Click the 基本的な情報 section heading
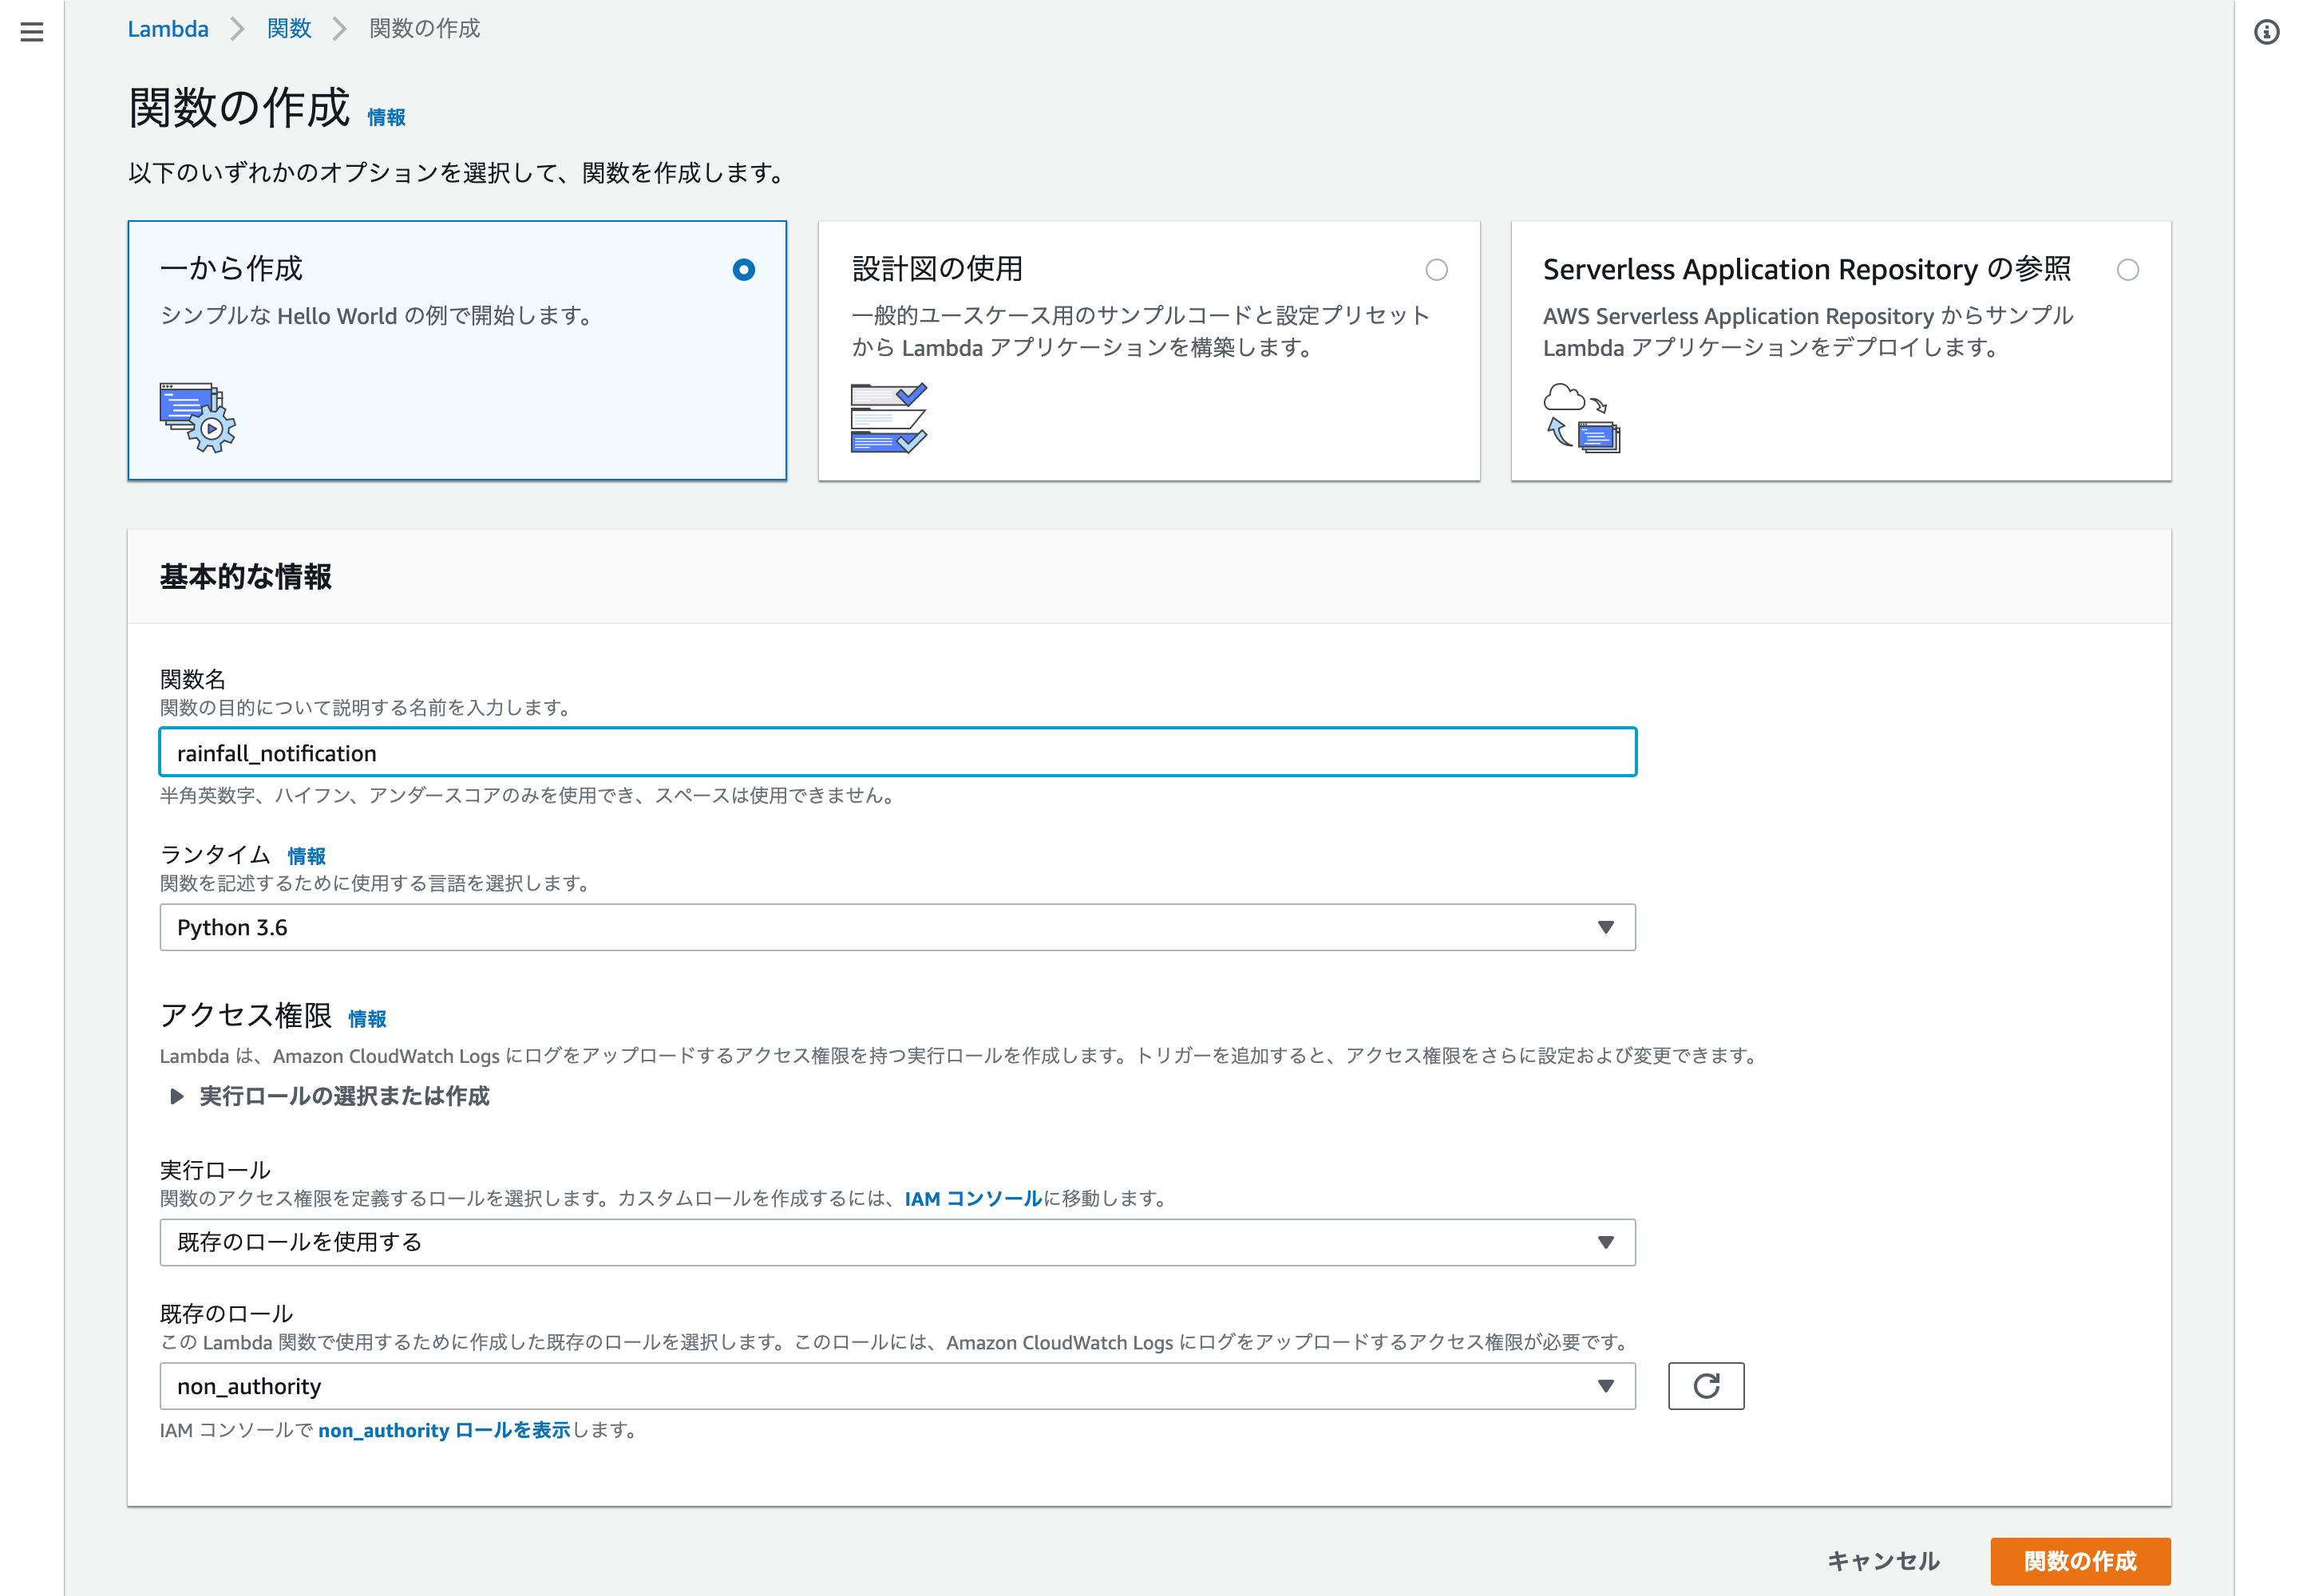The width and height of the screenshot is (2299, 1596). click(246, 577)
